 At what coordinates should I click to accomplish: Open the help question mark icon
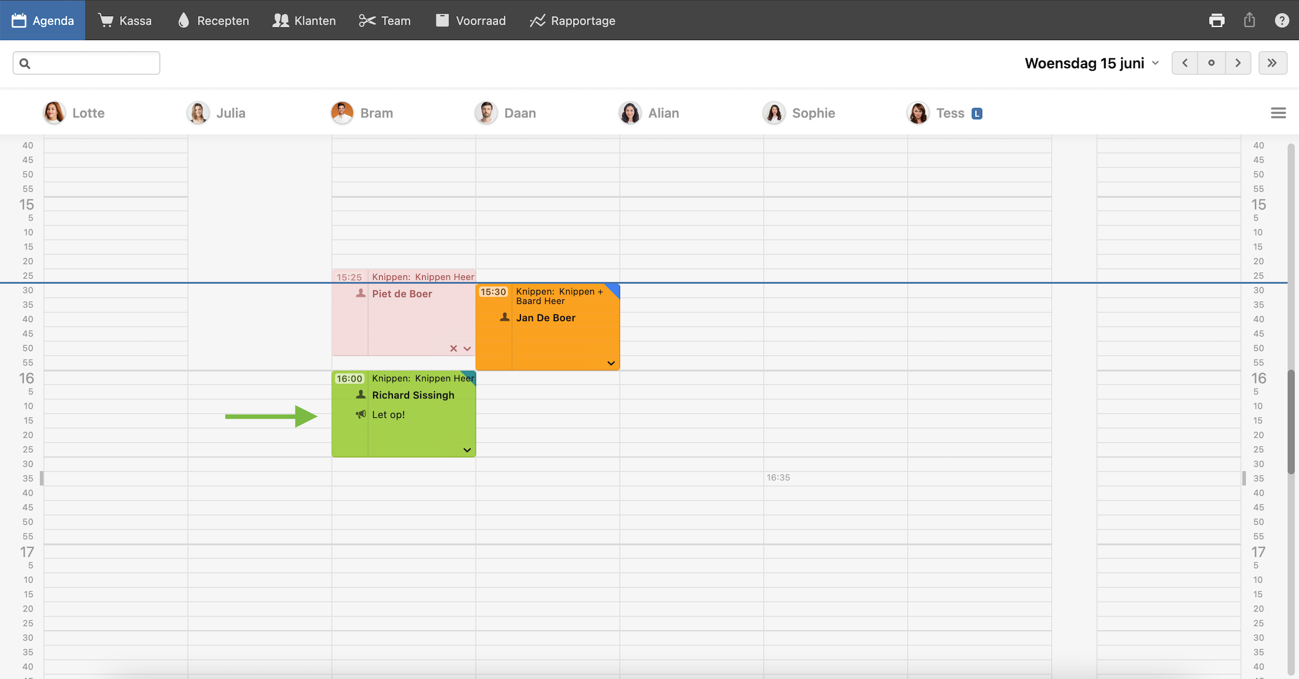[x=1281, y=20]
